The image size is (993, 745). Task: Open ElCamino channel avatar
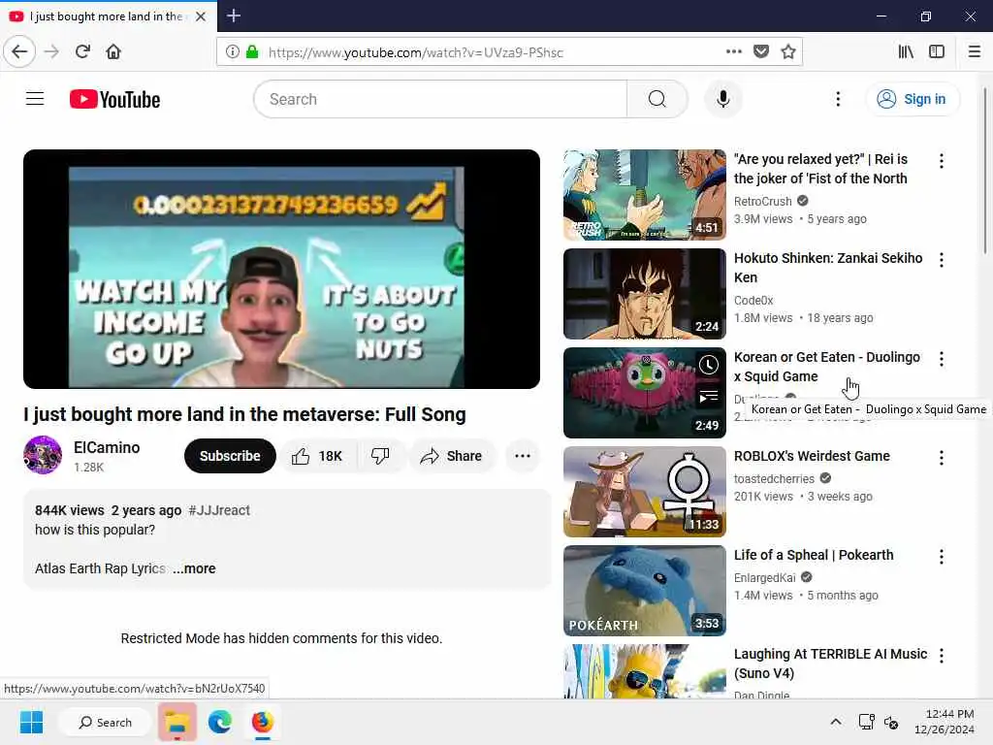[x=43, y=455]
